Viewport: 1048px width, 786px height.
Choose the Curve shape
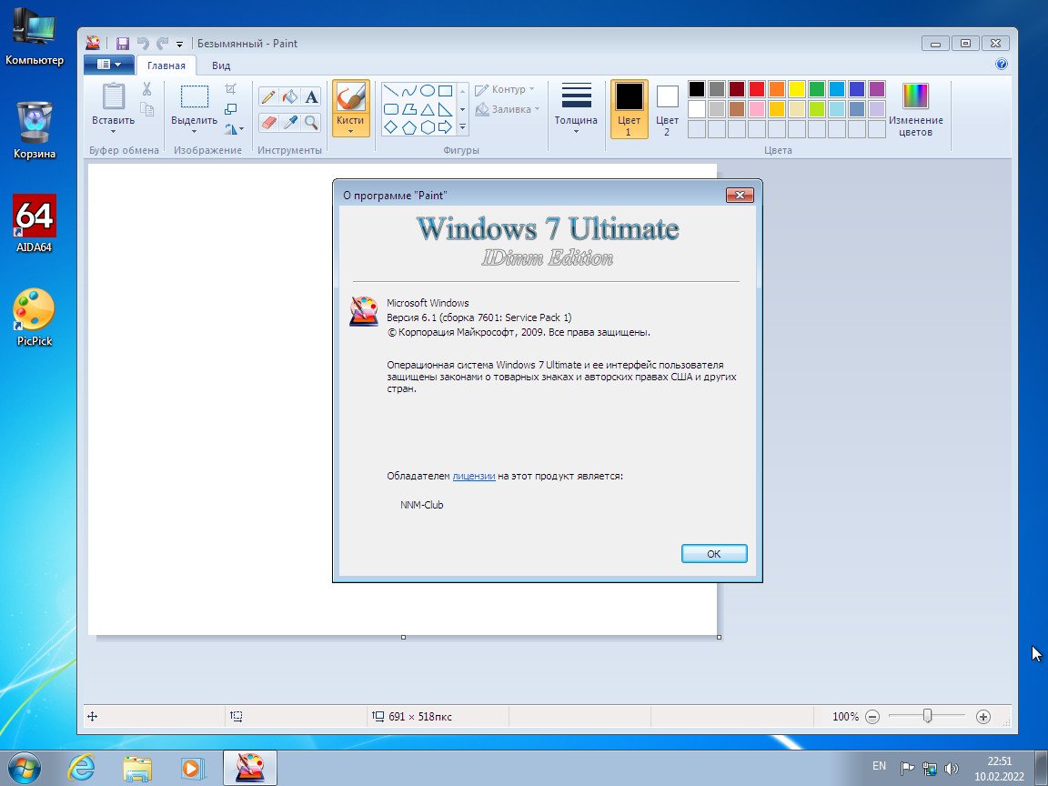pyautogui.click(x=409, y=91)
